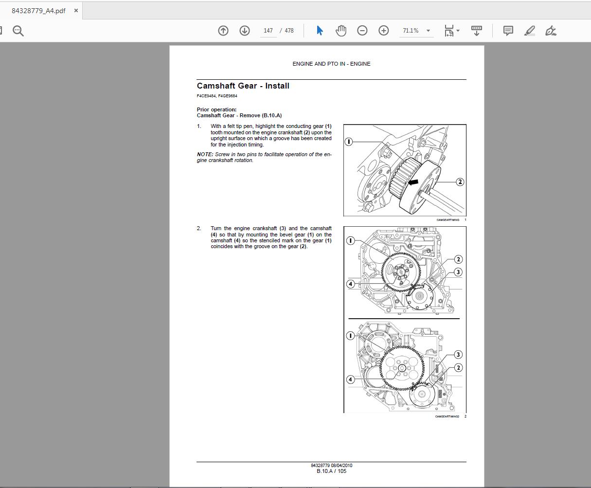The image size is (591, 488).
Task: Select the highlighter pen tool
Action: (530, 31)
